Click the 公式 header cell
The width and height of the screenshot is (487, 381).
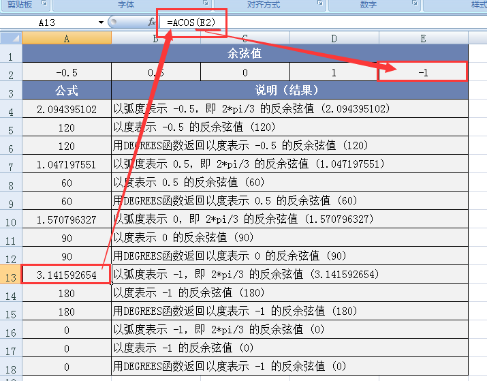pyautogui.click(x=67, y=91)
